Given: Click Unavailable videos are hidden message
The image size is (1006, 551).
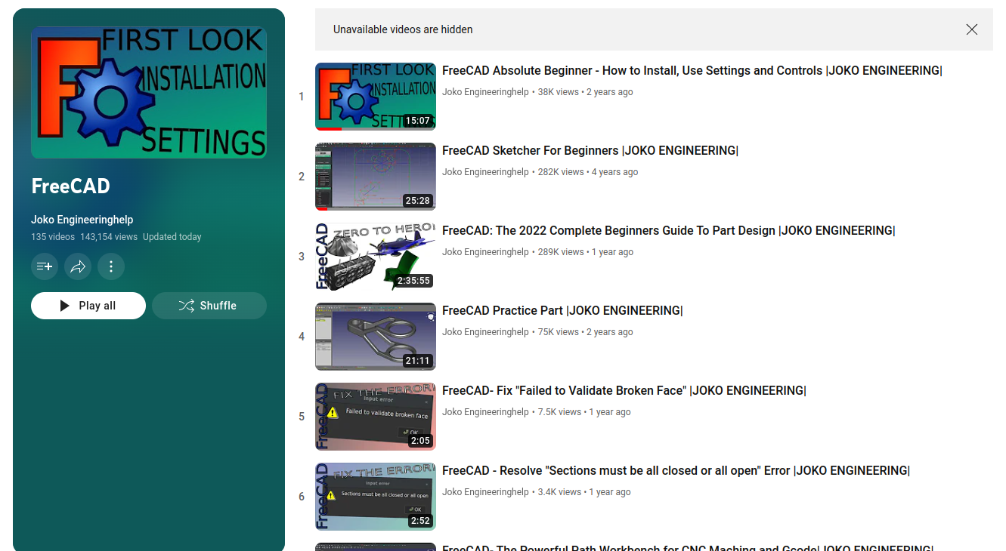Looking at the screenshot, I should [x=403, y=29].
